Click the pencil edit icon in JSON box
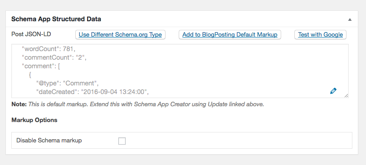The image size is (366, 165). pyautogui.click(x=333, y=91)
